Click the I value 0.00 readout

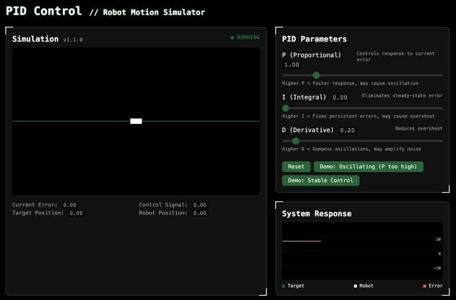[x=340, y=97]
